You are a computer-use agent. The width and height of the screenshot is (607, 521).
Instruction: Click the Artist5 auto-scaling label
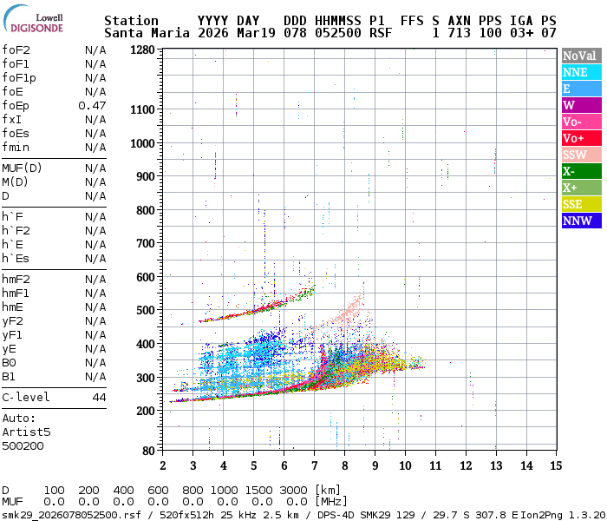click(x=26, y=432)
